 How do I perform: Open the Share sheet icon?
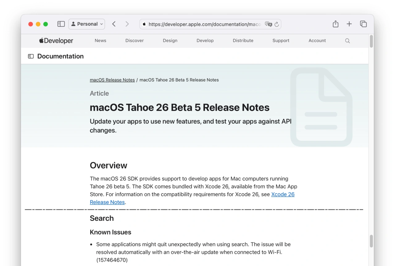click(x=335, y=24)
